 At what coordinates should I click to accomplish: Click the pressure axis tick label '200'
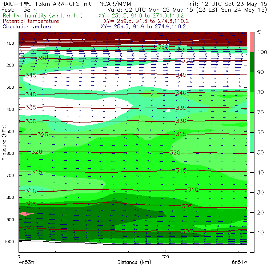(10, 65)
